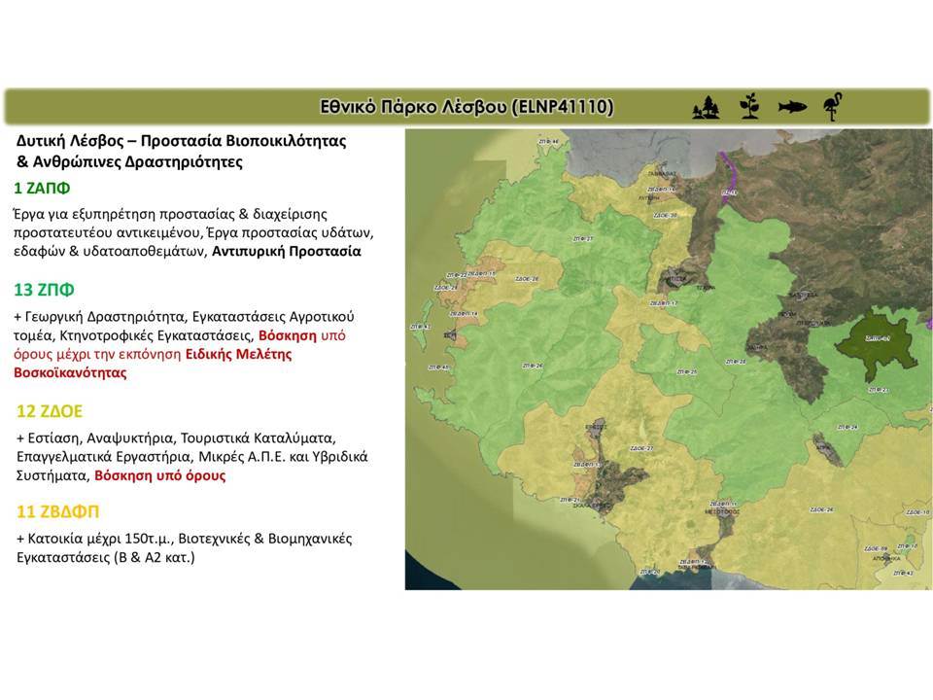Click the line 'Εγκαταστάσεις (Β & Α2 κατ.)'

105,558
